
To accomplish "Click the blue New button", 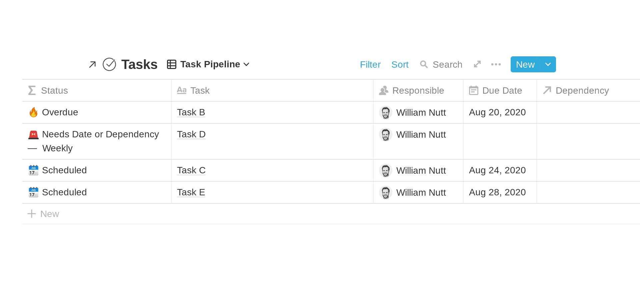I will click(x=525, y=64).
